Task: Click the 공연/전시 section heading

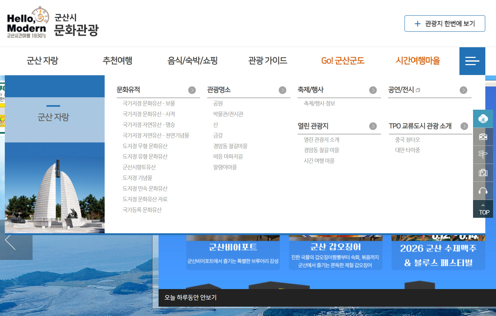Action: tap(401, 90)
